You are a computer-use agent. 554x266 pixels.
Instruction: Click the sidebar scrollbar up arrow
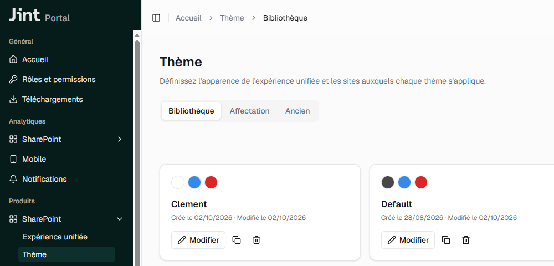tap(137, 35)
